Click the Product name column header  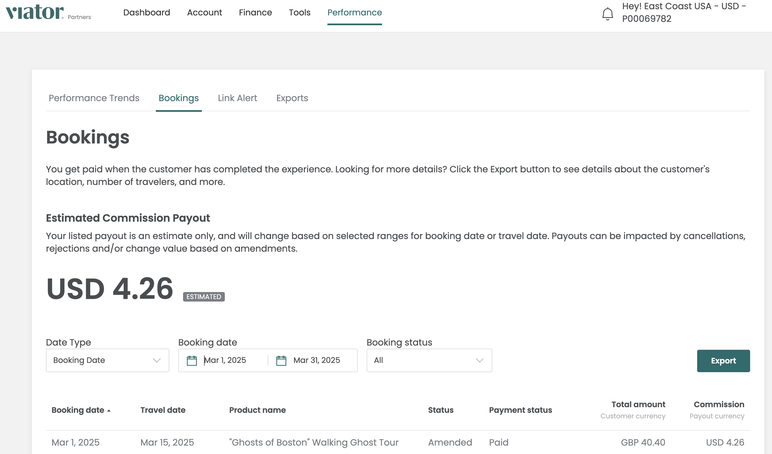tap(257, 410)
